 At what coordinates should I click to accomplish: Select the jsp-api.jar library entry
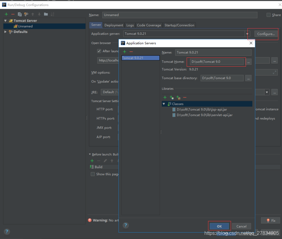202,109
